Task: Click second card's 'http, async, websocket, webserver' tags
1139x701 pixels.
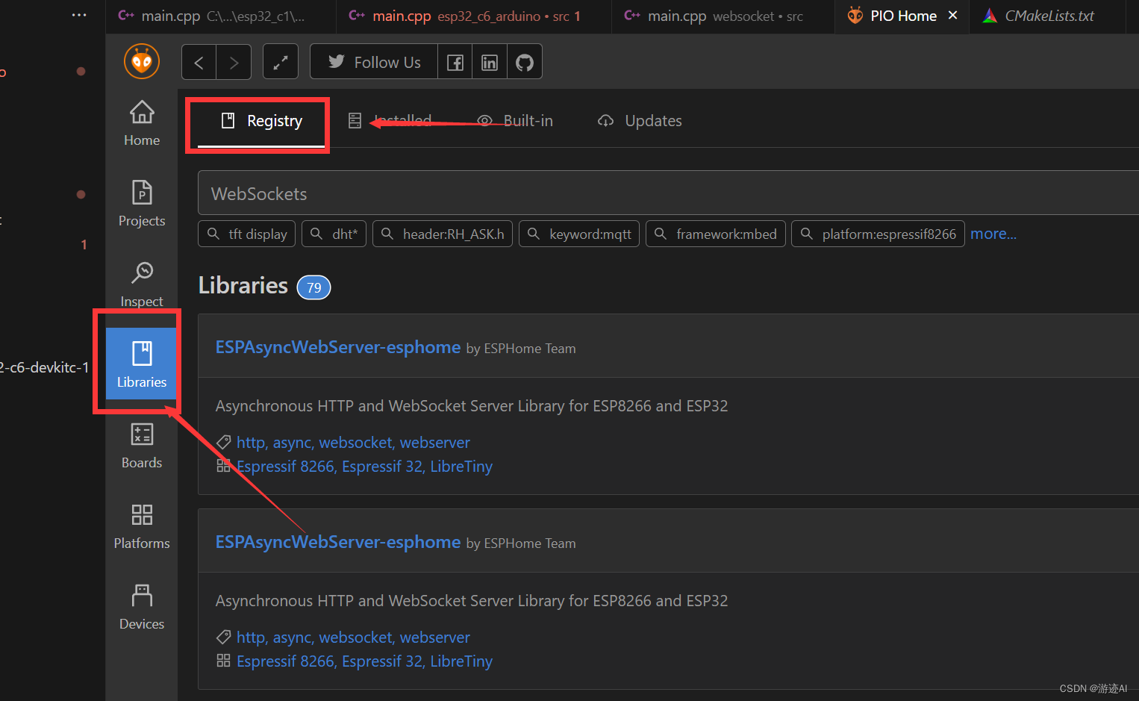Action: point(353,638)
